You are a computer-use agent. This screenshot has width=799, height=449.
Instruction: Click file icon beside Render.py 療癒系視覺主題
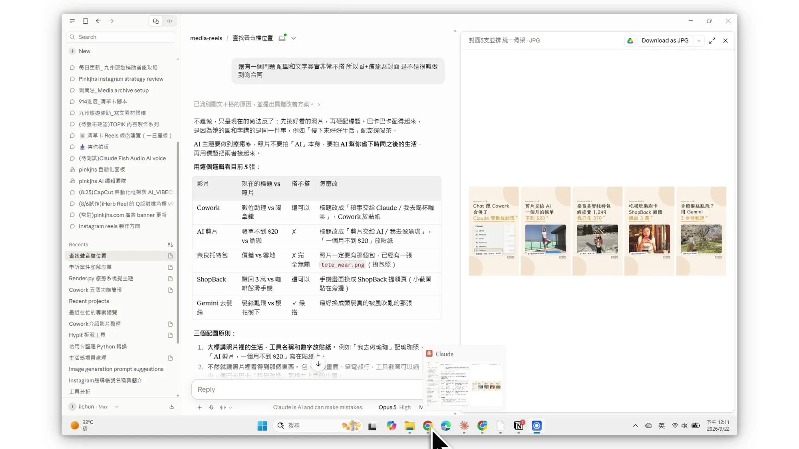coord(171,279)
